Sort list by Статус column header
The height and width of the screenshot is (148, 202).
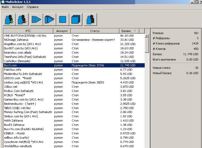(x=95, y=31)
